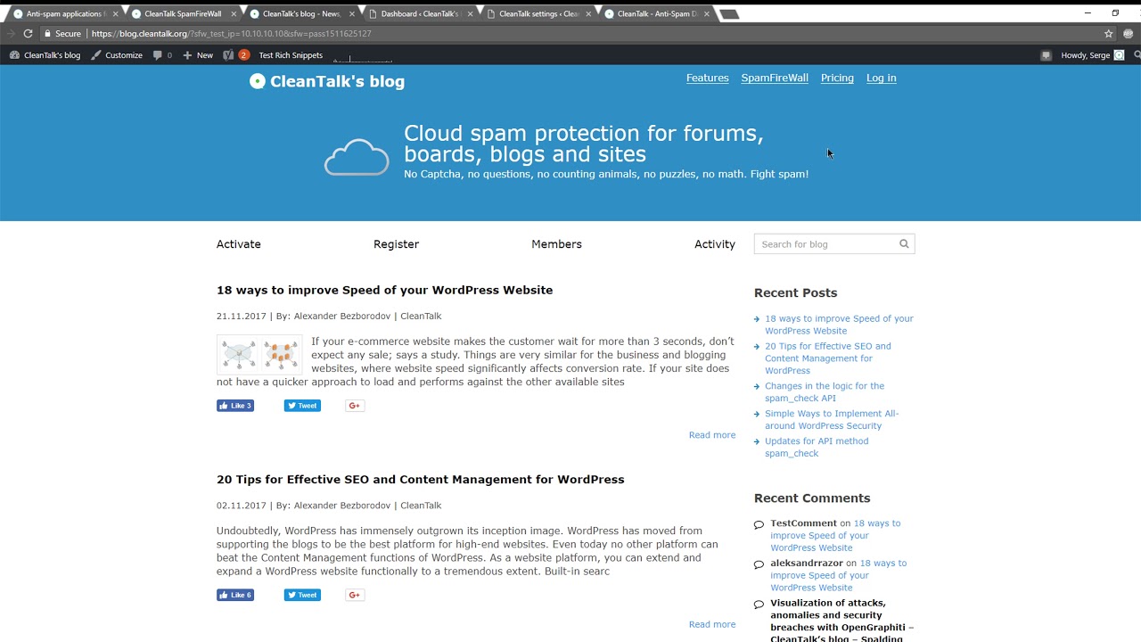
Task: Click Tweet button under Speed post
Action: coord(302,406)
